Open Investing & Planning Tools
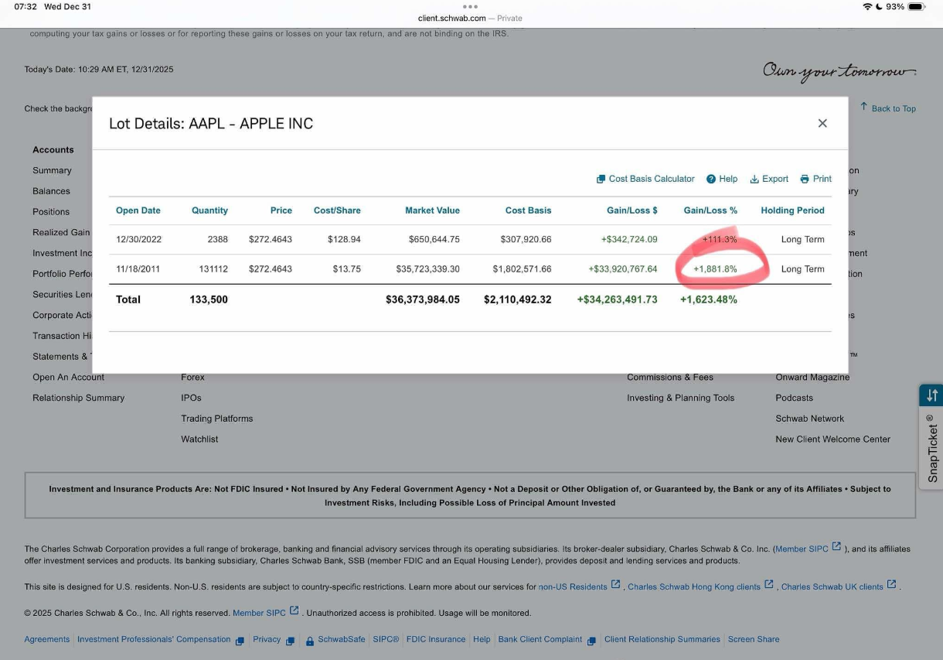This screenshot has height=660, width=943. (680, 398)
